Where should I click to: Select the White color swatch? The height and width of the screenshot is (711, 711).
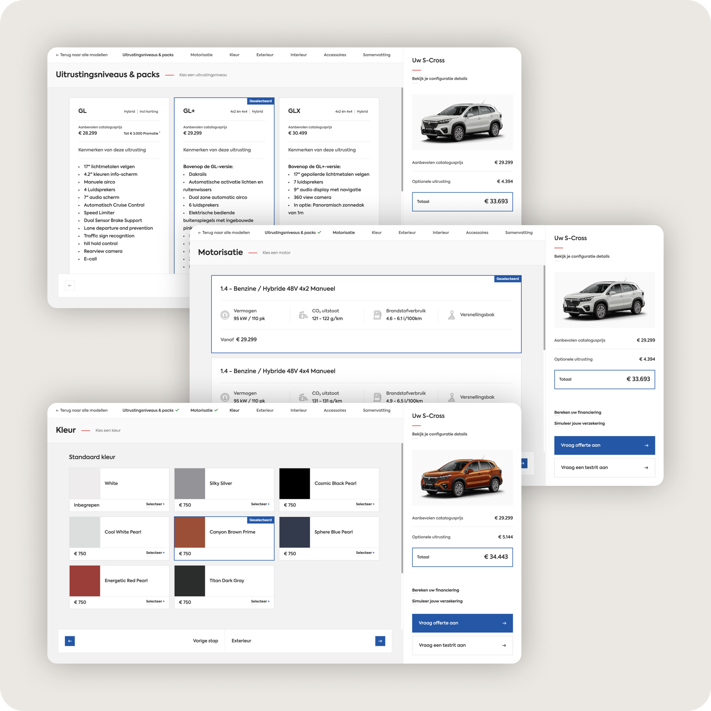(x=85, y=484)
